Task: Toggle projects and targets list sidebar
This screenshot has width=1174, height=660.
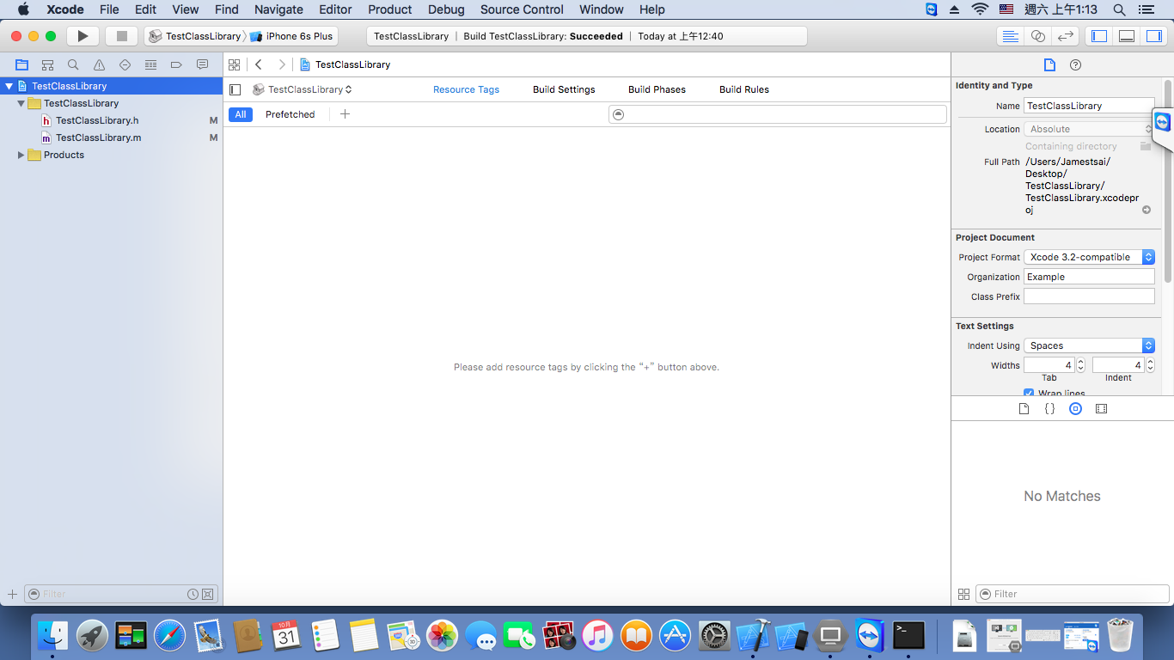Action: pyautogui.click(x=235, y=89)
